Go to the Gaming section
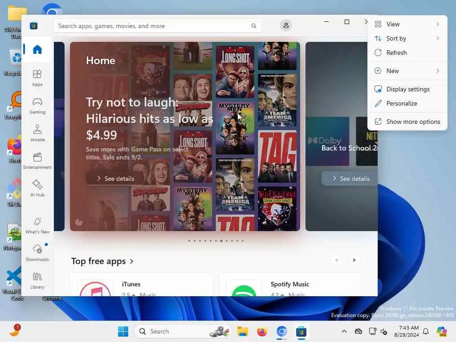 click(x=37, y=106)
